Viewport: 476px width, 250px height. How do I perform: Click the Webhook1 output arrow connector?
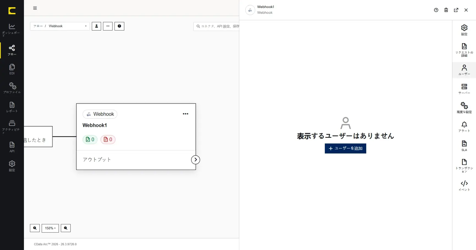[x=196, y=160]
